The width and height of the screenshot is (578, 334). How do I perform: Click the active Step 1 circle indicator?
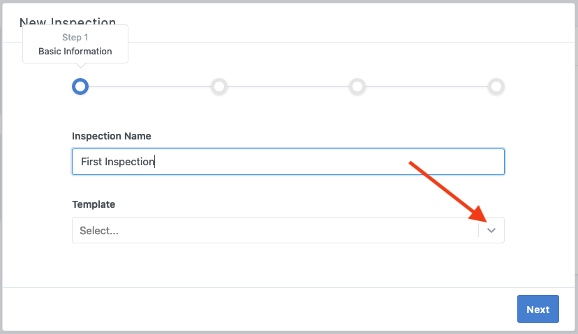pyautogui.click(x=80, y=86)
